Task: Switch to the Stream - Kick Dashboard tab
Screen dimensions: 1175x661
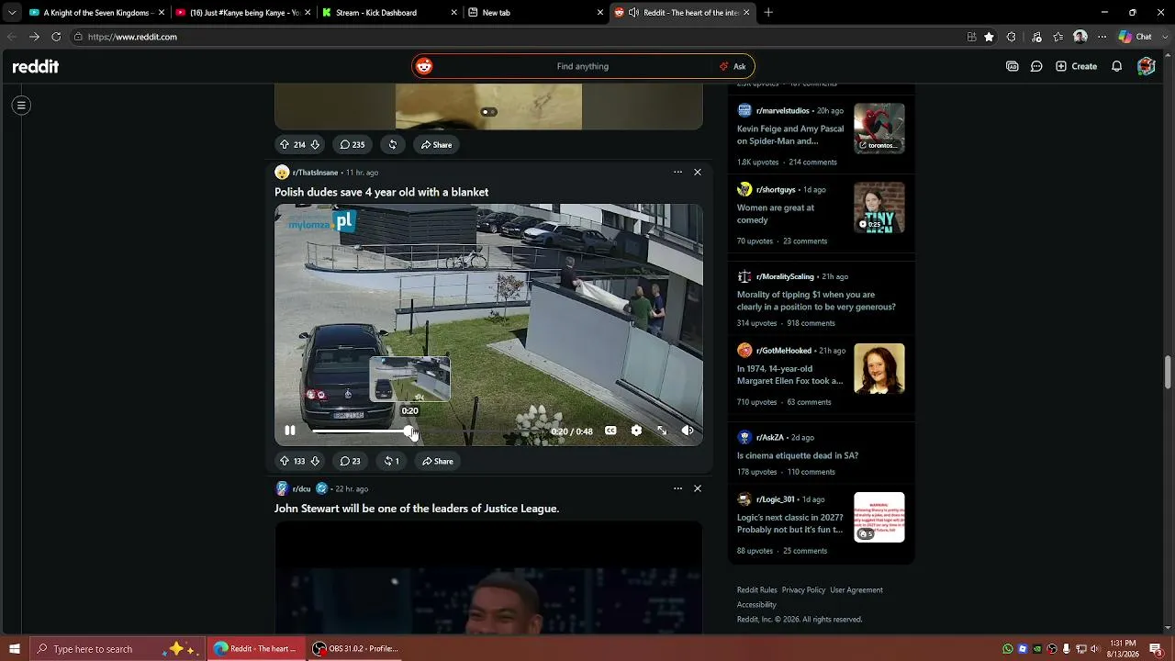Action: (390, 13)
